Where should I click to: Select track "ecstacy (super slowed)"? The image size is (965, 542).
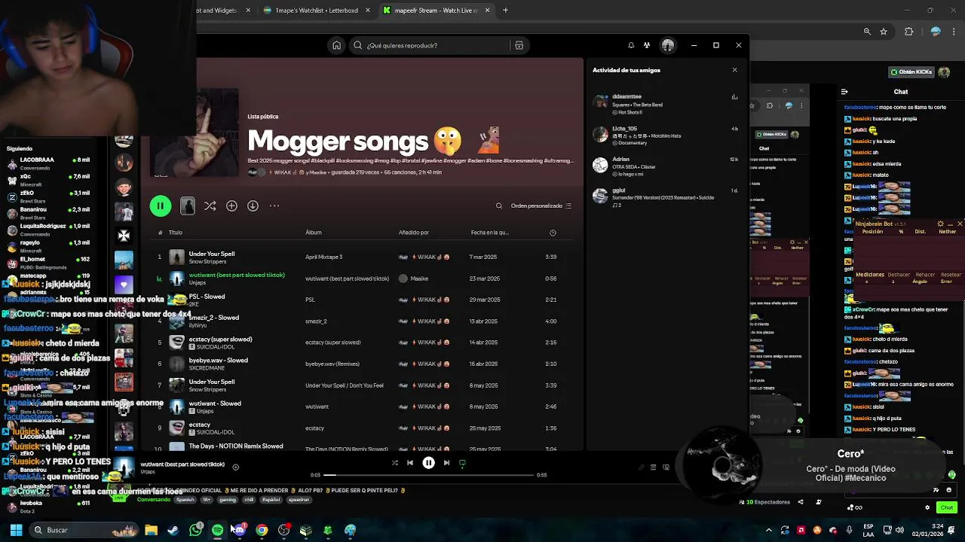pos(220,339)
